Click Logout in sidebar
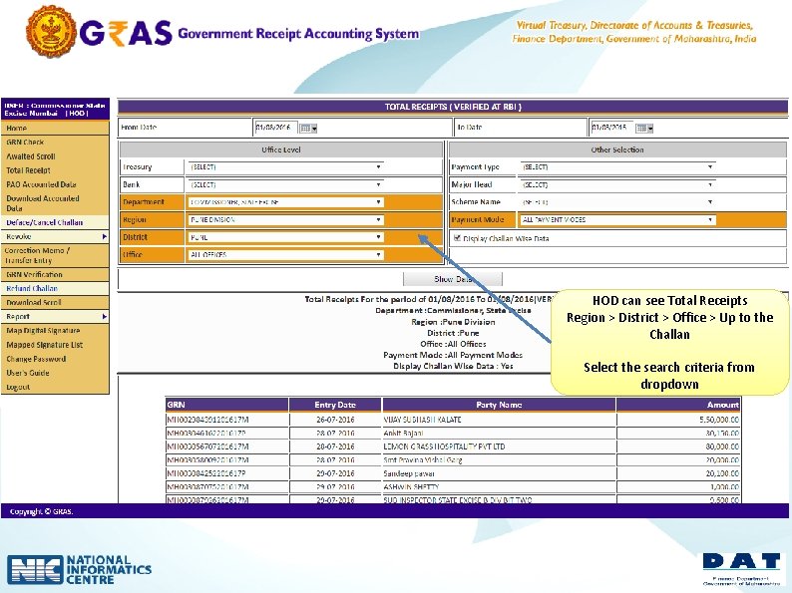This screenshot has width=792, height=593. (55, 387)
